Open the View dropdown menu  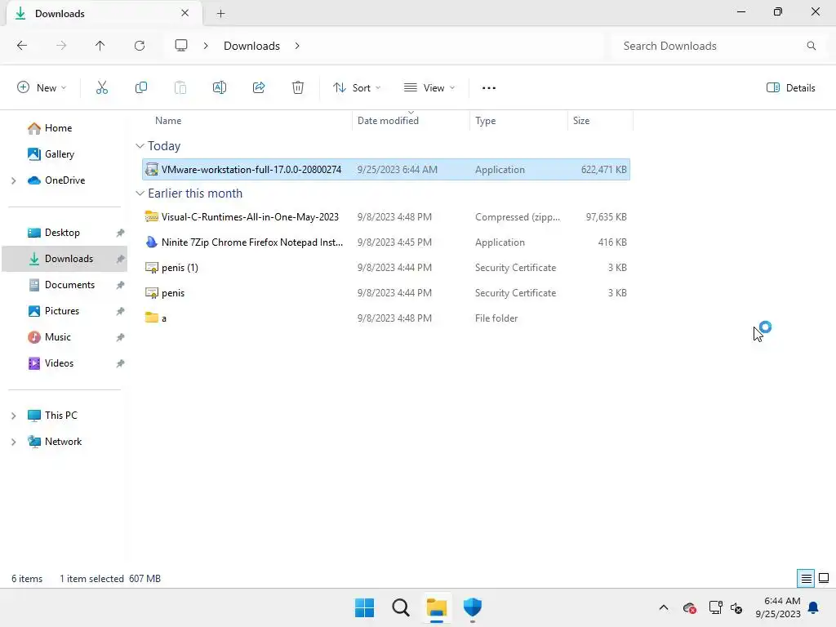[x=429, y=88]
